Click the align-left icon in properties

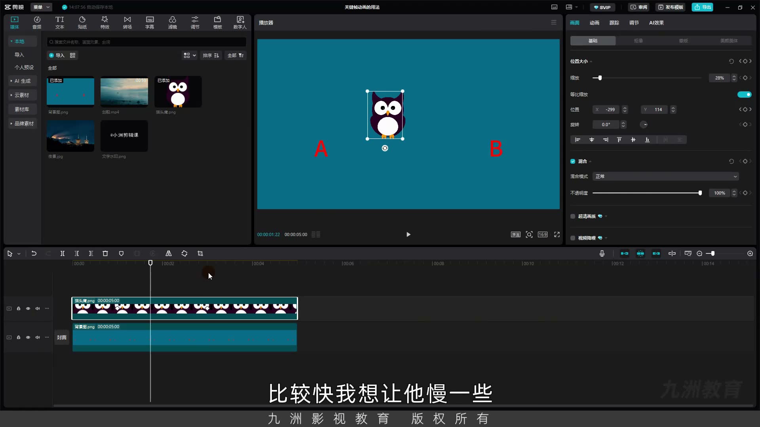point(578,140)
